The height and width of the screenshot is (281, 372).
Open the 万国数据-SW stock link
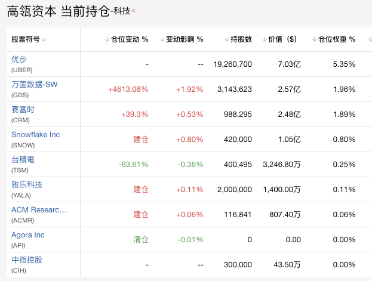point(35,84)
